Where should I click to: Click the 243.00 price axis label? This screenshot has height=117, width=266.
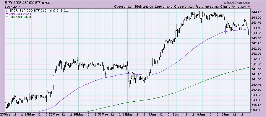(256, 38)
